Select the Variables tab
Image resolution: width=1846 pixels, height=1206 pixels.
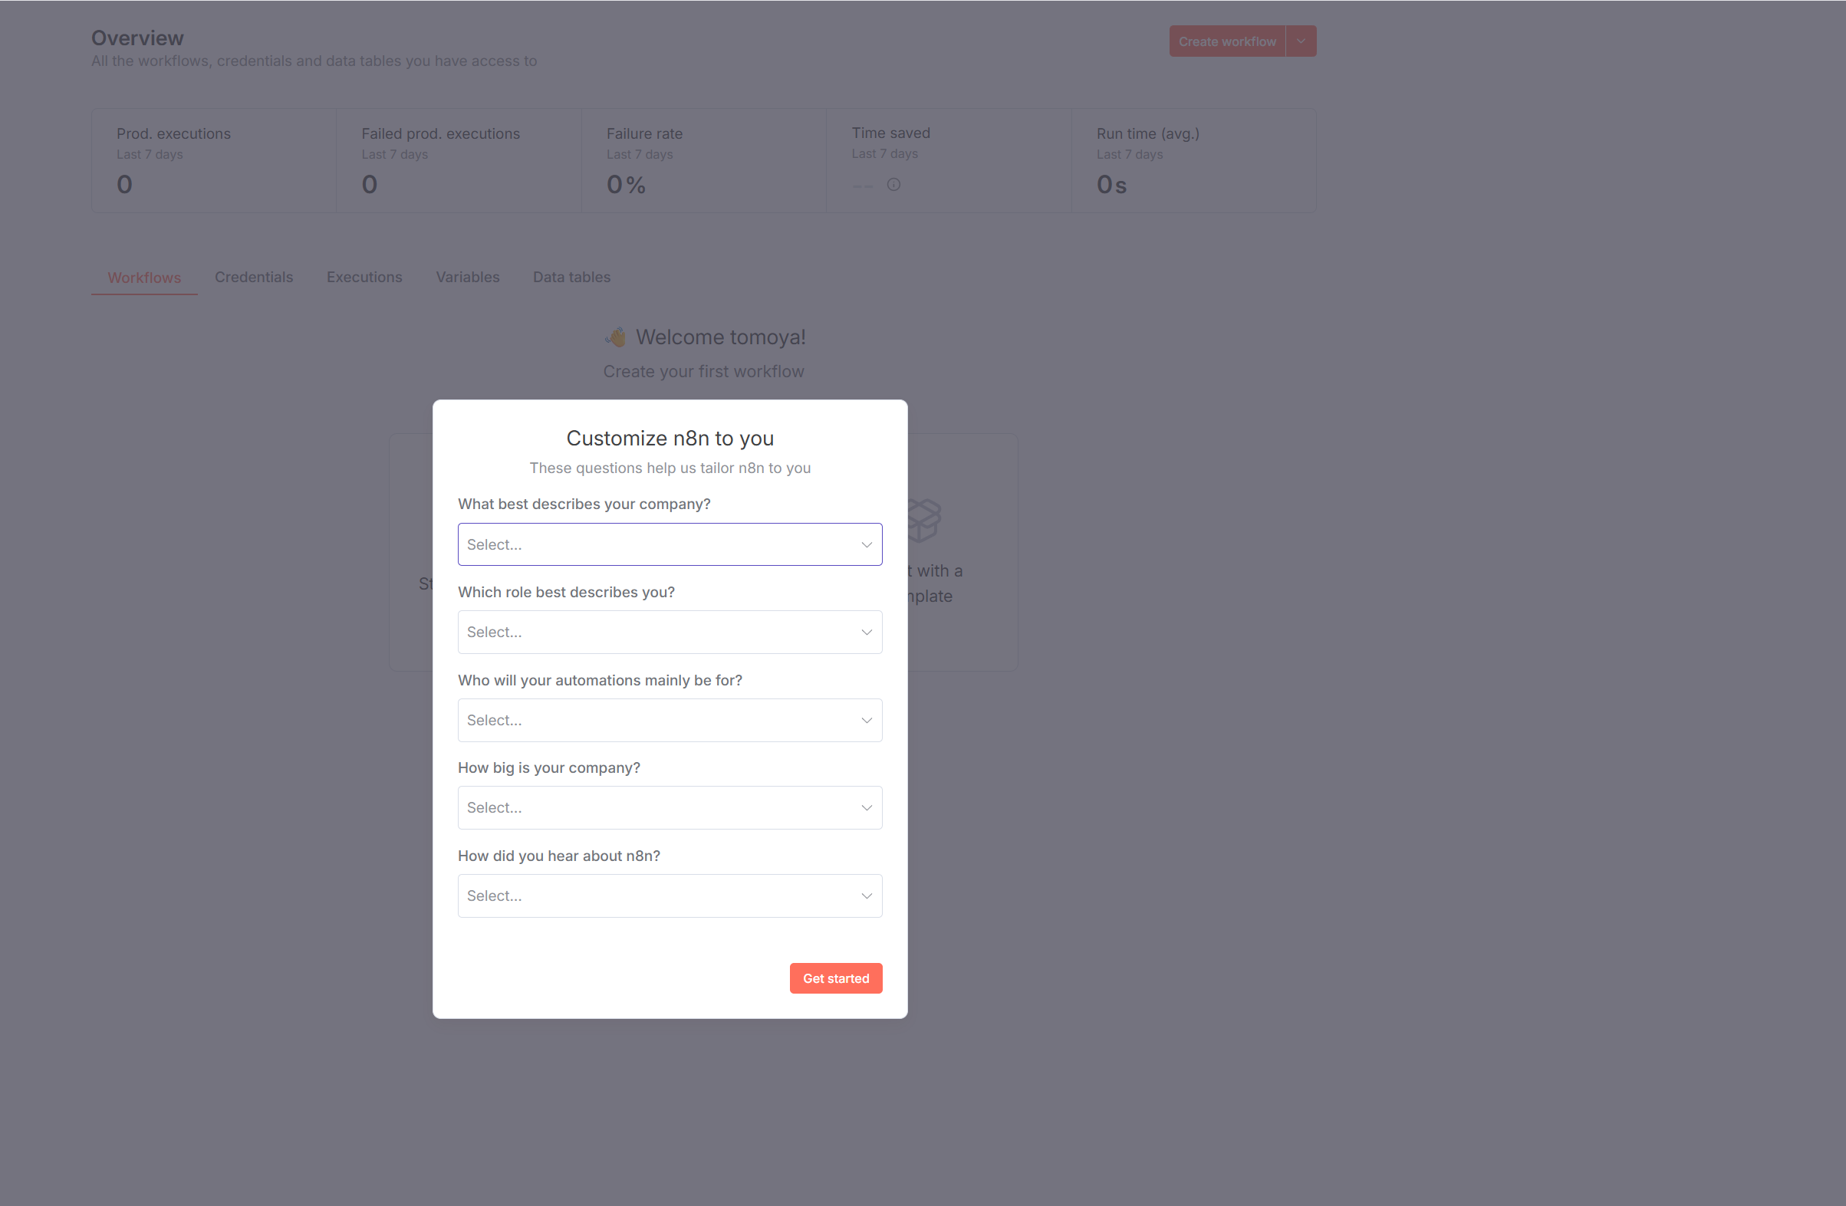coord(467,278)
